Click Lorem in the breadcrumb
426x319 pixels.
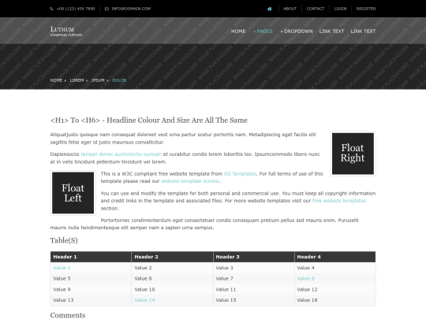pyautogui.click(x=77, y=80)
